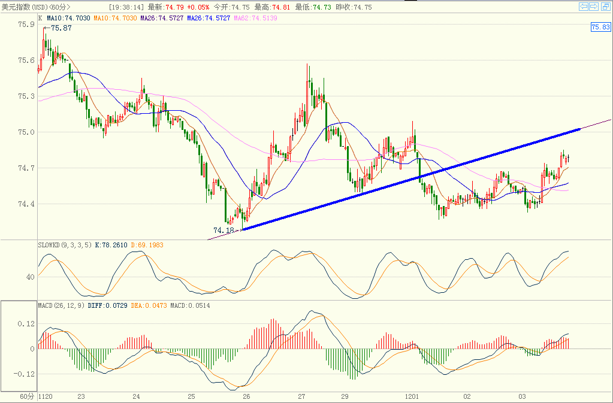Viewport: 613px width, 403px height.
Task: Click the 75.87 high annotation
Action: (x=61, y=28)
